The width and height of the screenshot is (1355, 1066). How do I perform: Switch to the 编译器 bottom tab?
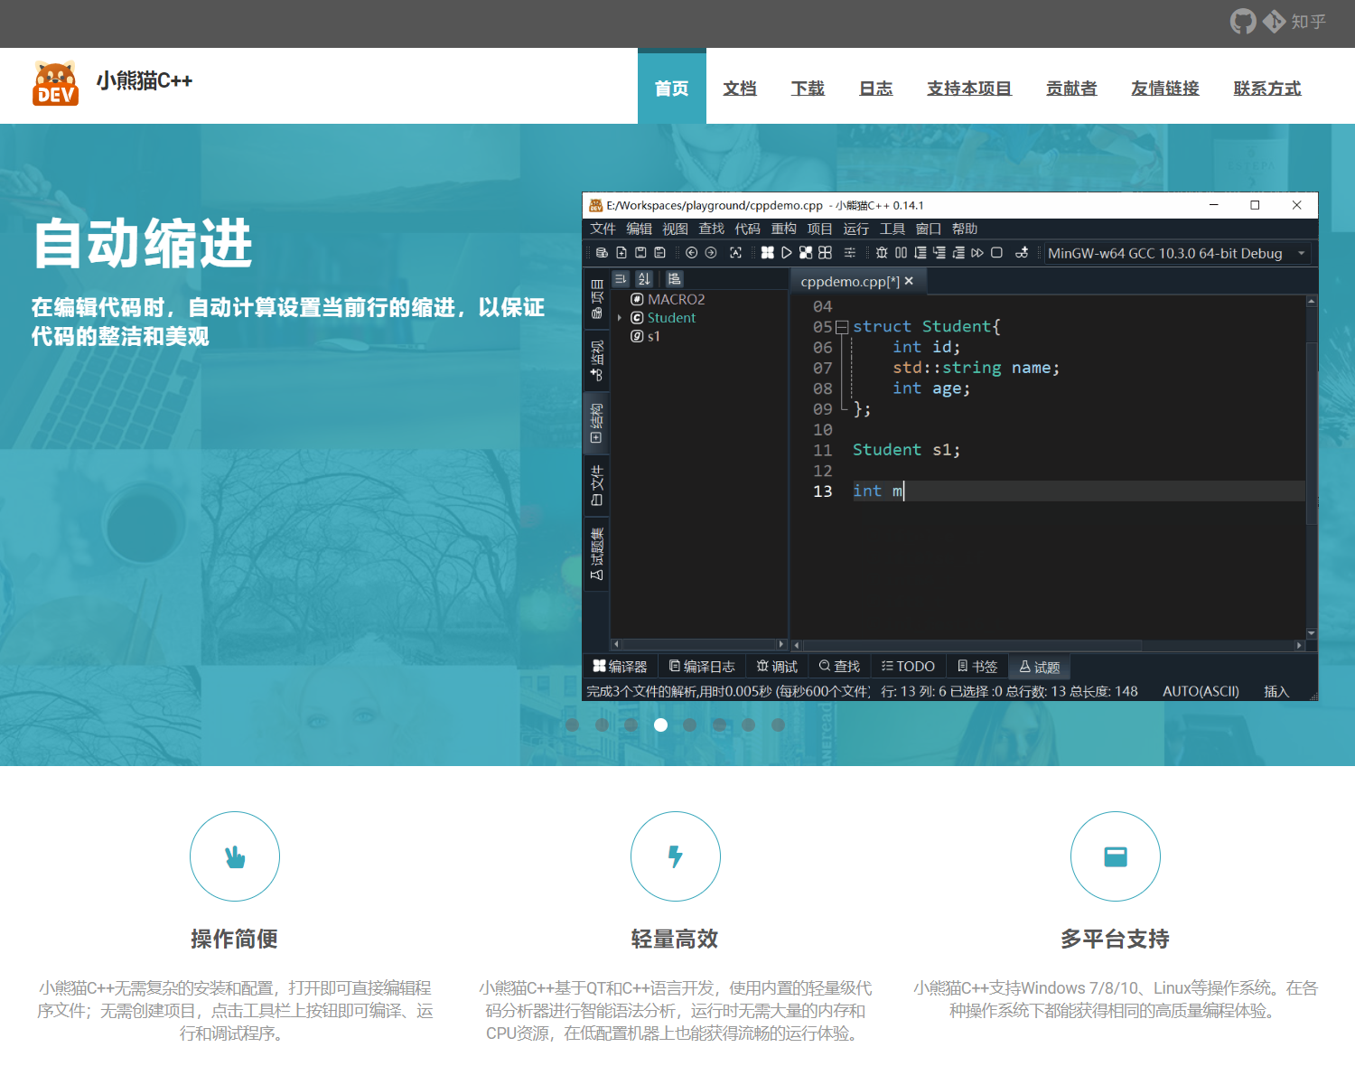pyautogui.click(x=620, y=667)
